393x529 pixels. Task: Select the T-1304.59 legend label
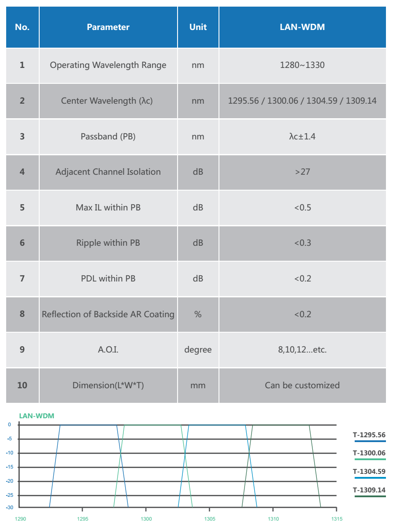pos(369,471)
